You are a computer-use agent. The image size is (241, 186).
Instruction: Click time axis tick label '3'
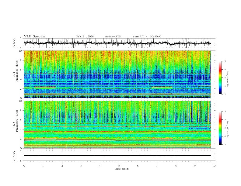81,166
